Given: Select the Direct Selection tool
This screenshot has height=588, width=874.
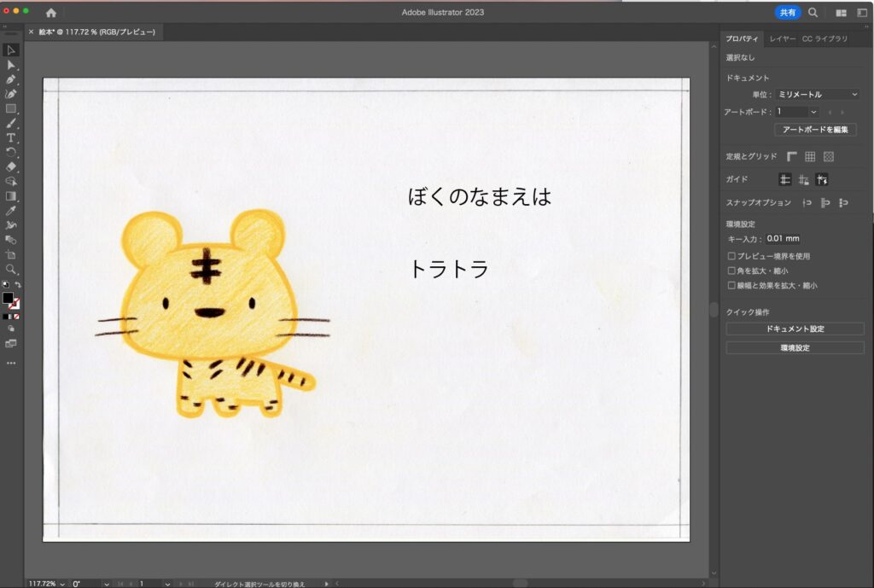Looking at the screenshot, I should 11,65.
